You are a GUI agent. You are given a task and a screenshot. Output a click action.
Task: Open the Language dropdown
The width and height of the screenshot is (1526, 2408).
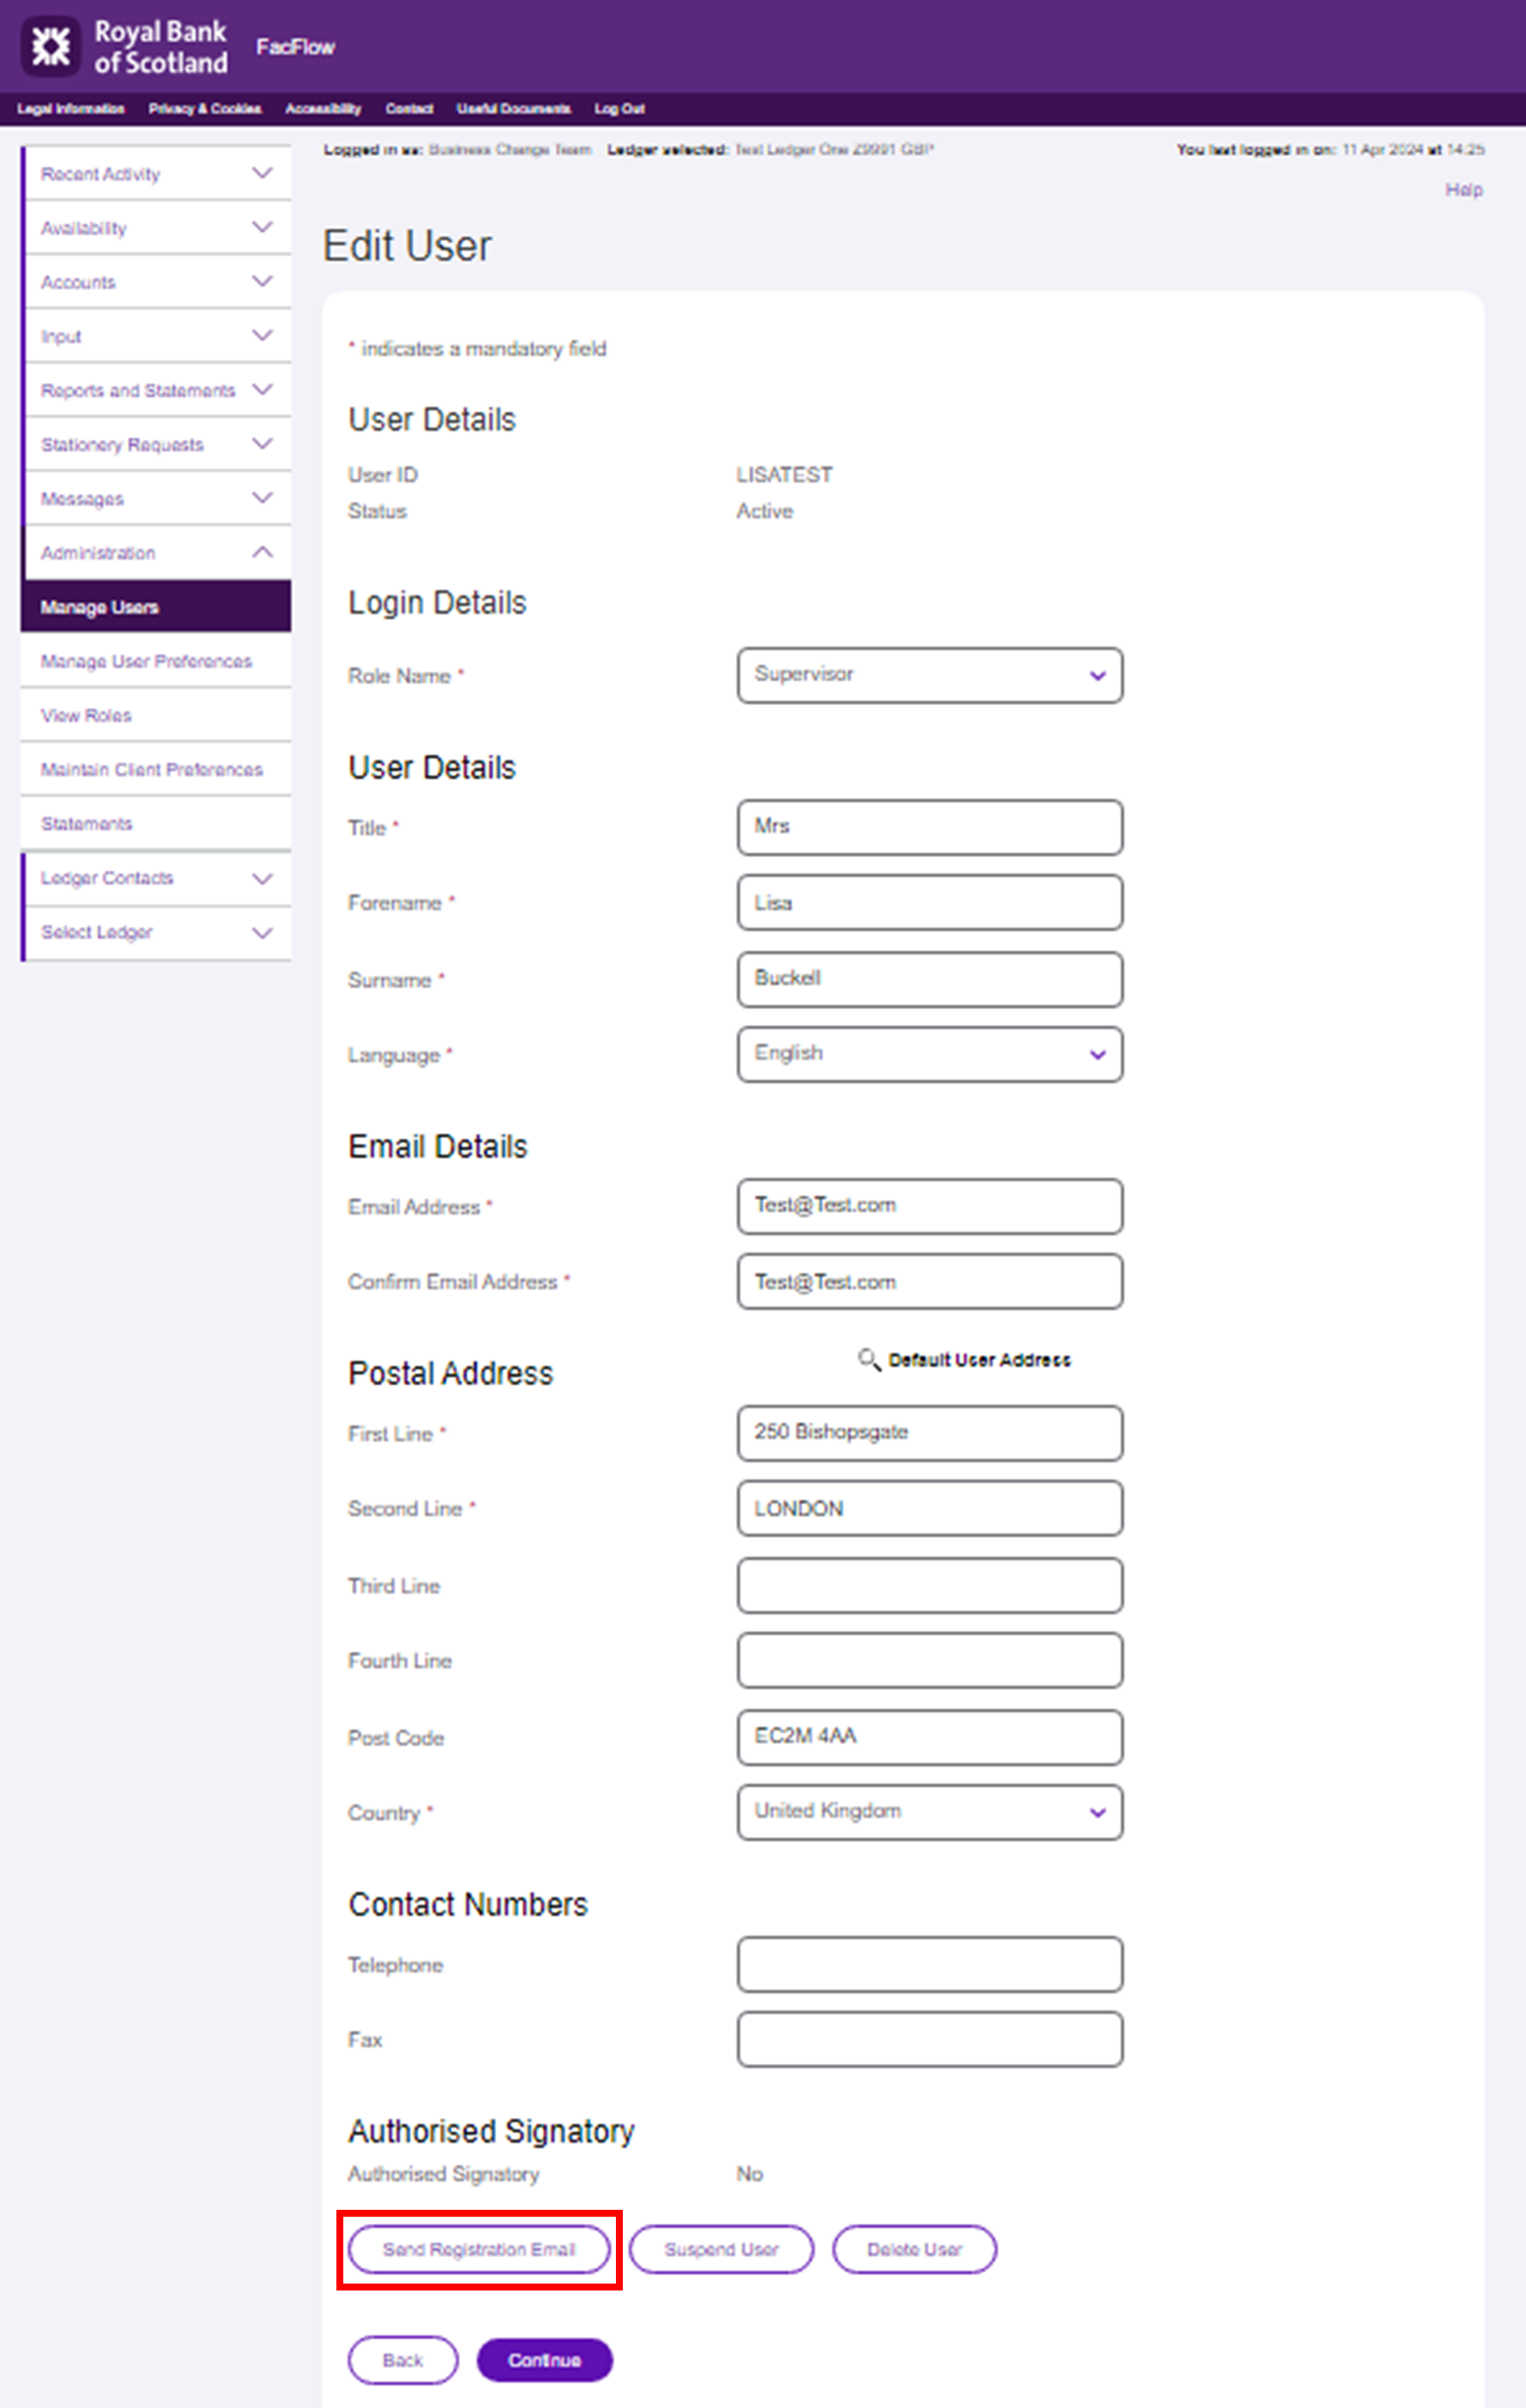click(x=929, y=1054)
